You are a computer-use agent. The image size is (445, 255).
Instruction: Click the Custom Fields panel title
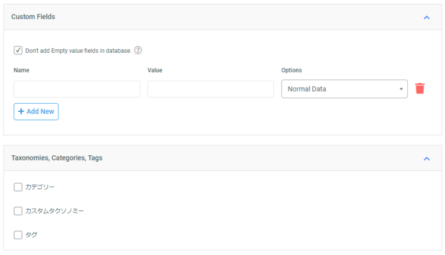33,17
